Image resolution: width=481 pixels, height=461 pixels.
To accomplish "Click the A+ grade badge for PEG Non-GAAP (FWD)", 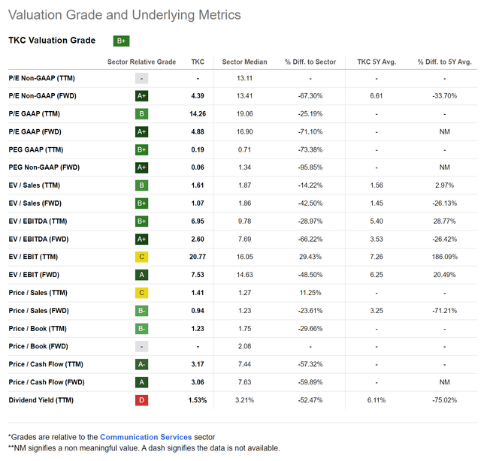I will tap(141, 167).
